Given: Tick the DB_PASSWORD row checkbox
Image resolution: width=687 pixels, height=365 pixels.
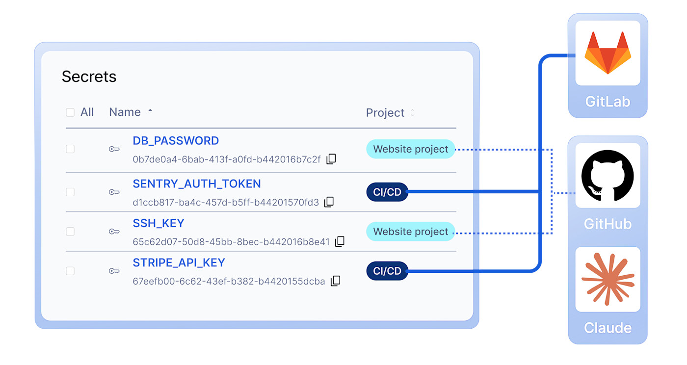Looking at the screenshot, I should pyautogui.click(x=70, y=149).
